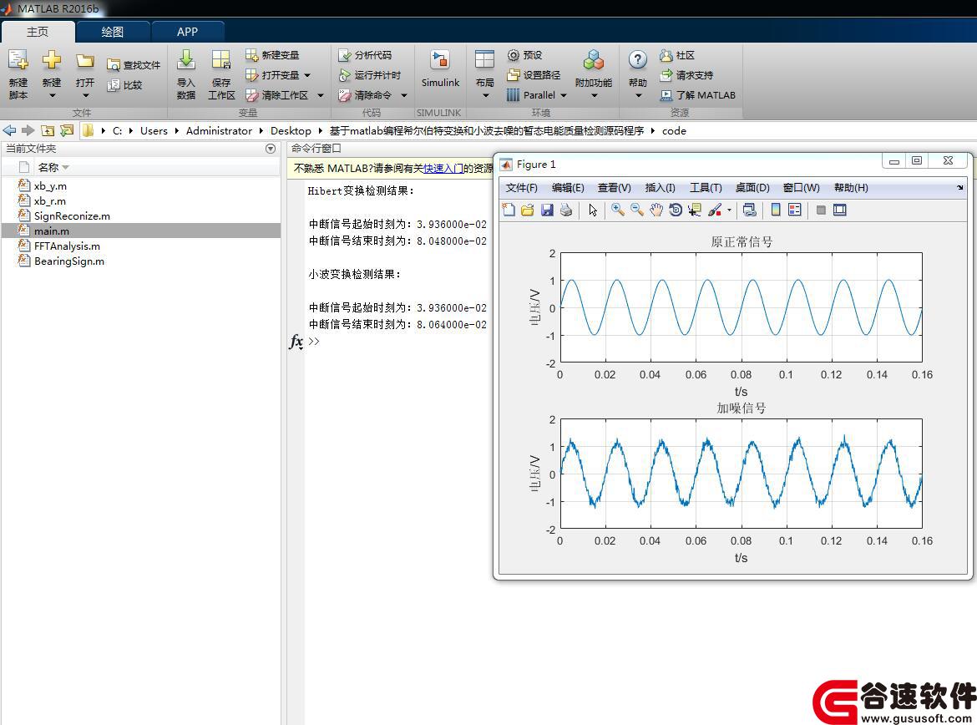Click New Figure icon in Figure 1 toolbar
This screenshot has width=977, height=725.
coord(509,210)
